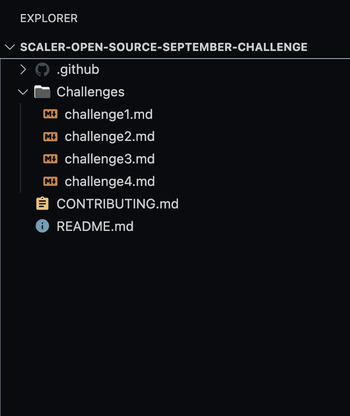Viewport: 350px width, 416px height.
Task: Click the EXPLORER panel header
Action: (48, 18)
